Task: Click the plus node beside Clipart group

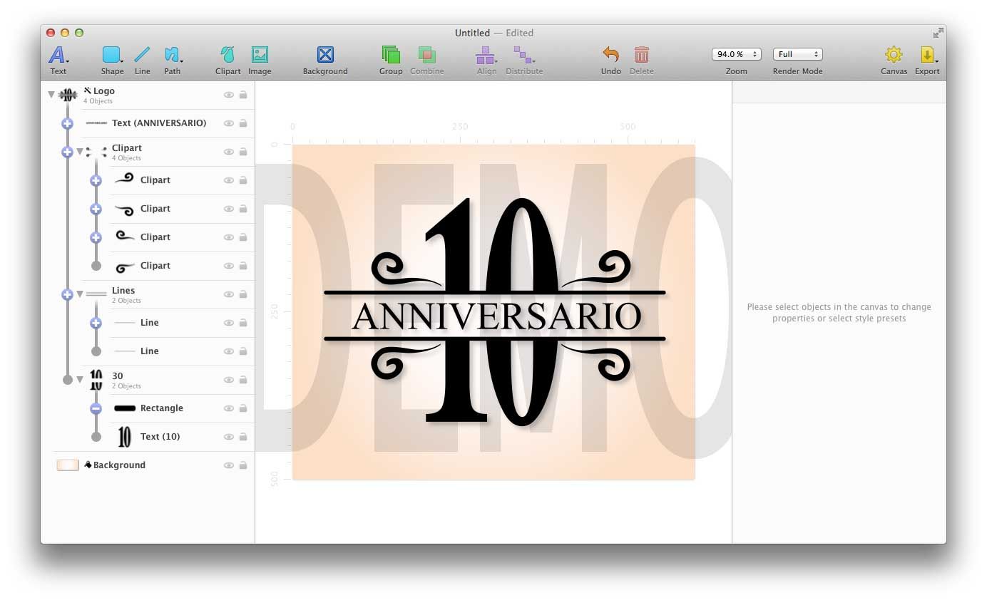Action: click(67, 152)
